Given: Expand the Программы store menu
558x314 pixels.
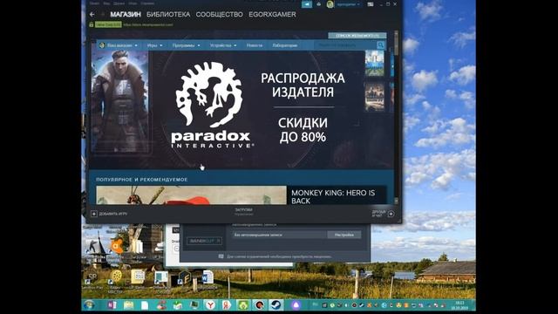Looking at the screenshot, I should [186, 45].
